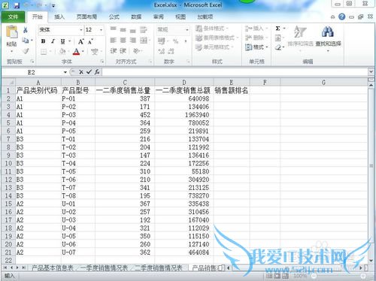Open the 文件 File tab
The image size is (376, 281).
[x=13, y=17]
